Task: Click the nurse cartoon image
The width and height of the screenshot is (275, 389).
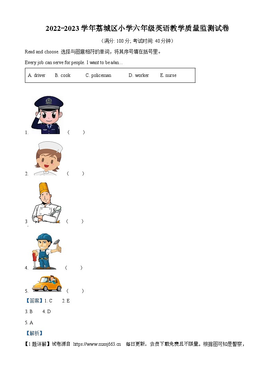Action: tap(48, 158)
